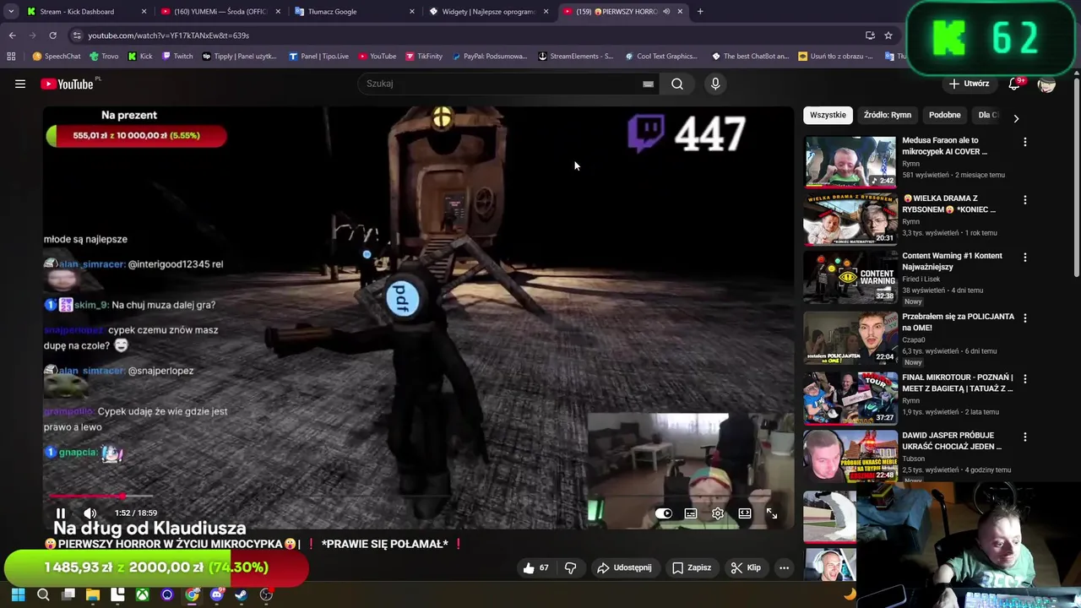Open Windows taskbar search
The width and height of the screenshot is (1081, 608).
[x=43, y=594]
